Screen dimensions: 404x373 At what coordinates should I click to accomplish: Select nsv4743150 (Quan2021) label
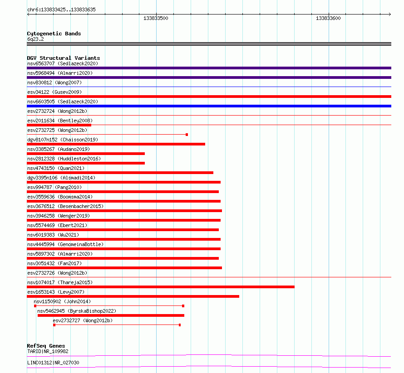click(56, 168)
